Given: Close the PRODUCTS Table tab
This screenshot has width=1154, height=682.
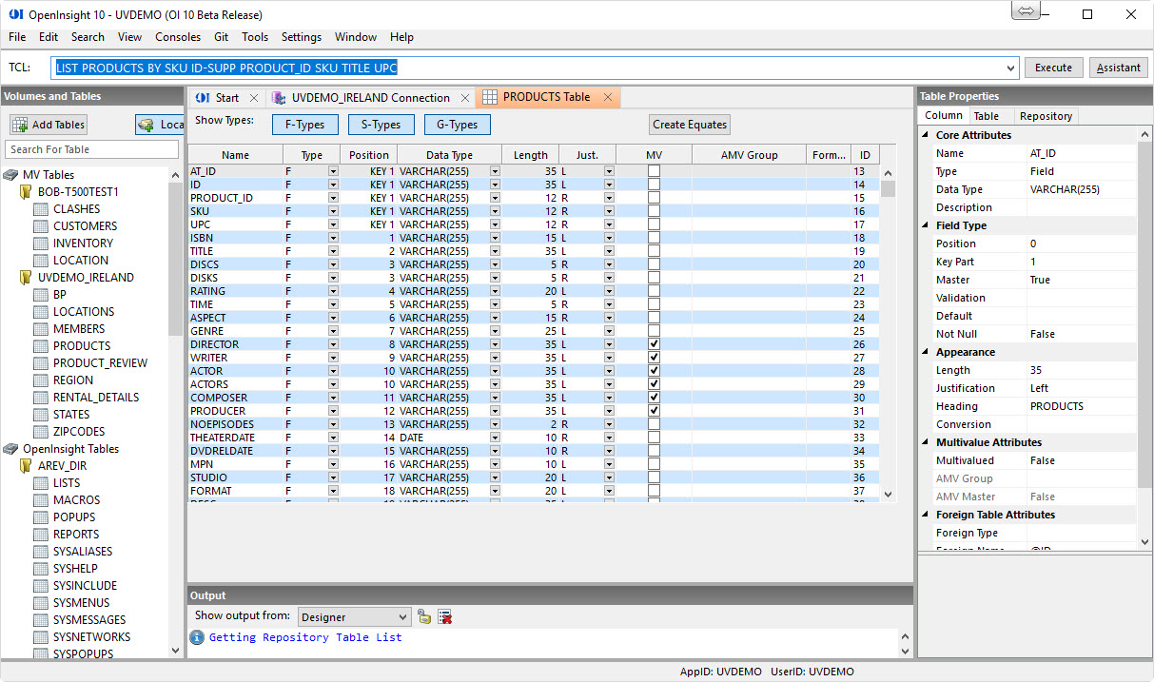Looking at the screenshot, I should point(608,97).
